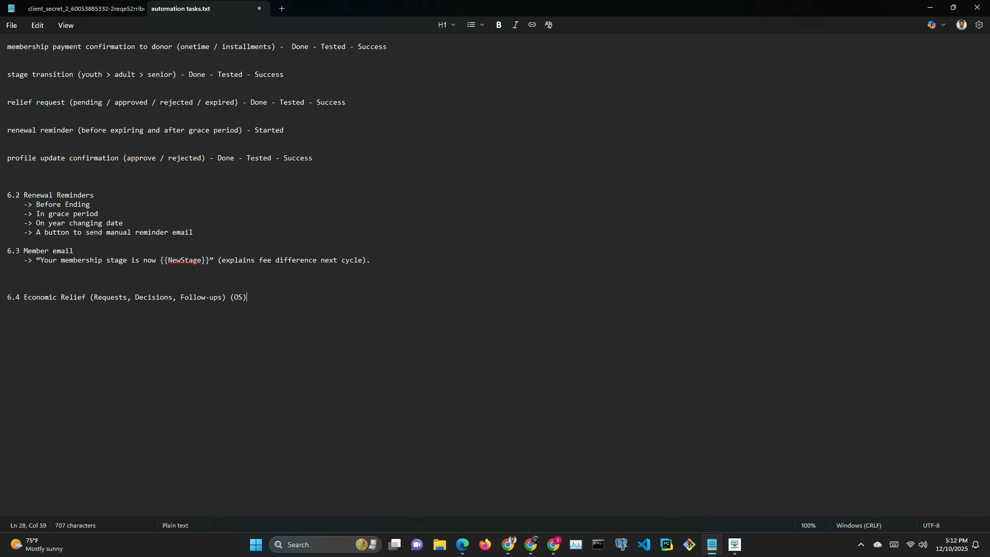Click the Copilot icon in toolbar
The image size is (990, 557).
(x=931, y=25)
